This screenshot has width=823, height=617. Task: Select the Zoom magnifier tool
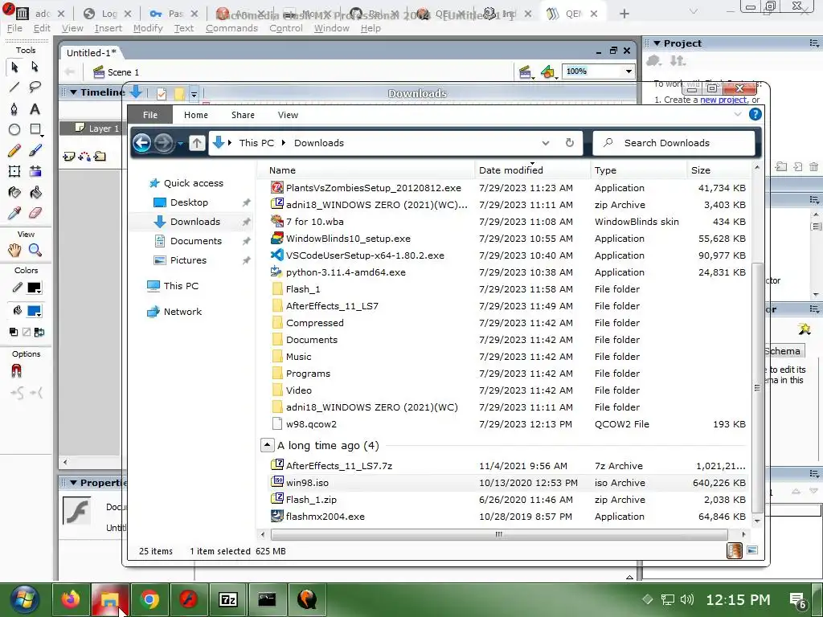[35, 251]
